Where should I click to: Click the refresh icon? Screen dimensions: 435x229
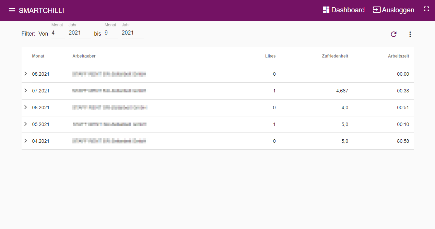click(393, 34)
